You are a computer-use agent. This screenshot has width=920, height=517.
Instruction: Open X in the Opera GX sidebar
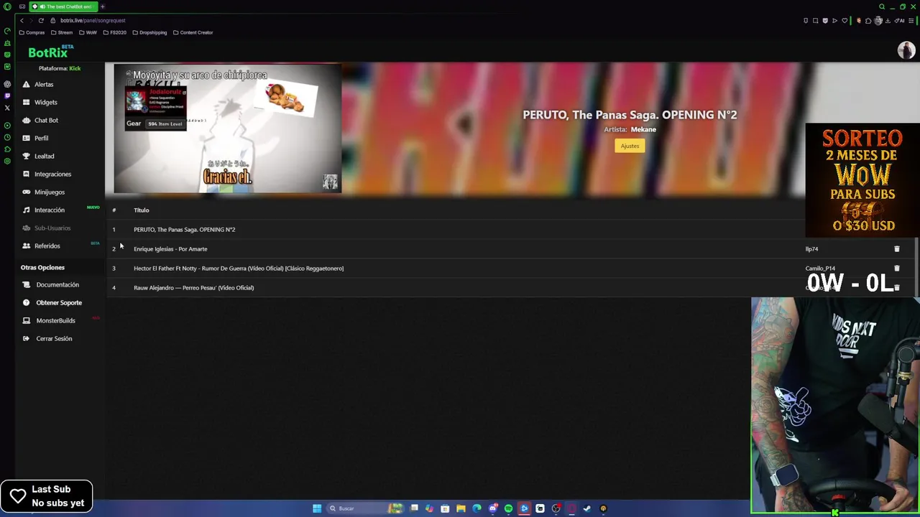7,108
